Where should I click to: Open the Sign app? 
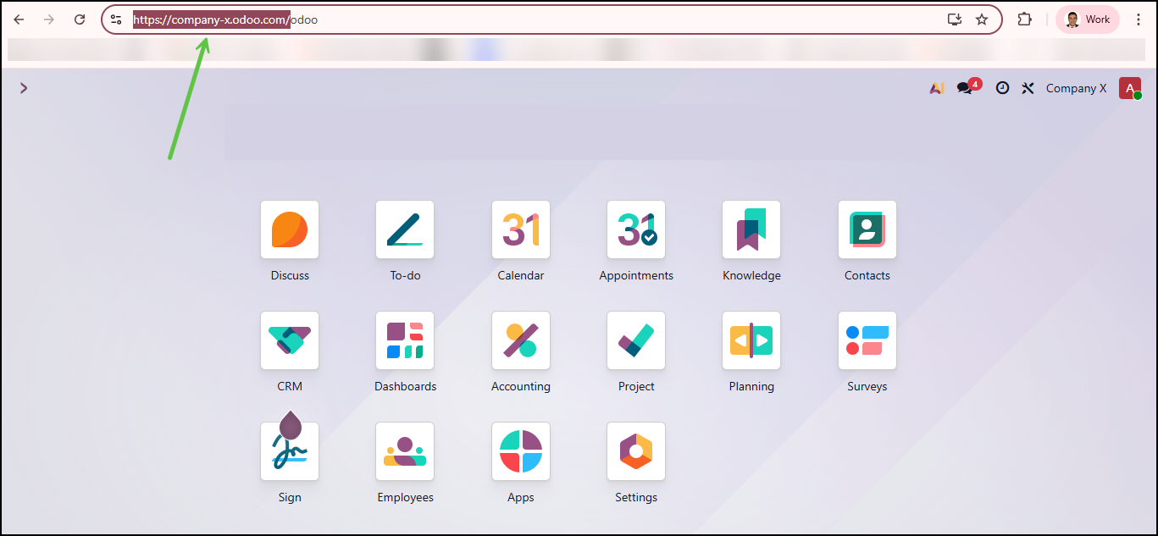click(x=290, y=451)
